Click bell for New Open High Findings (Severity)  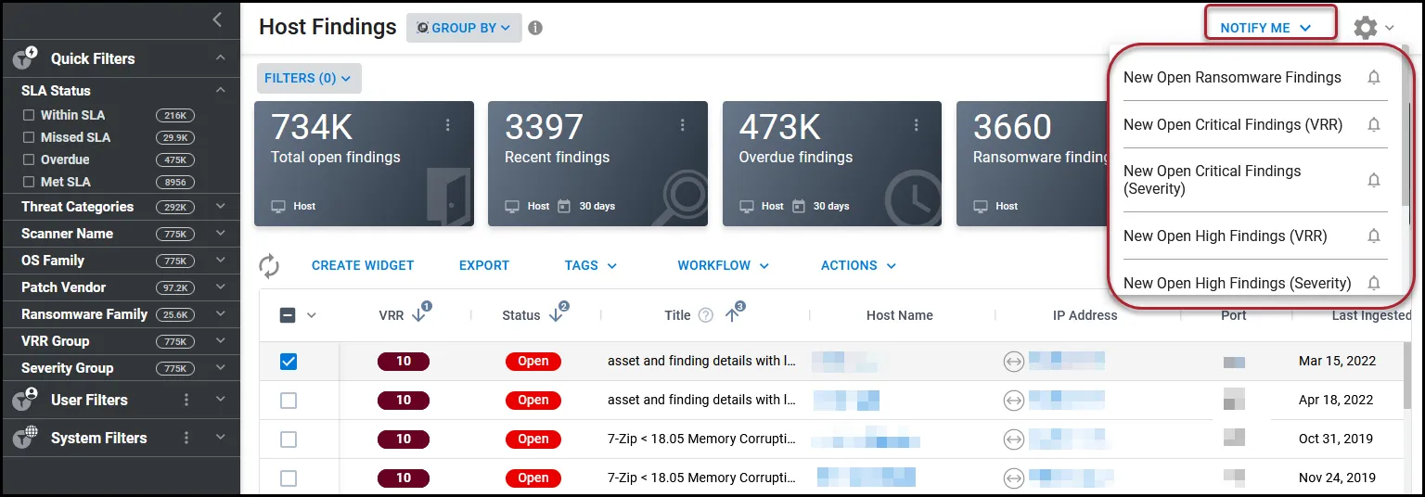tap(1374, 283)
